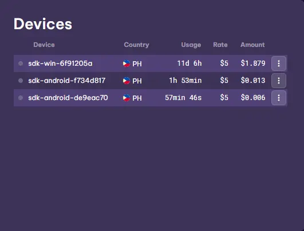Select device name sdk-android-f734d817

point(66,81)
